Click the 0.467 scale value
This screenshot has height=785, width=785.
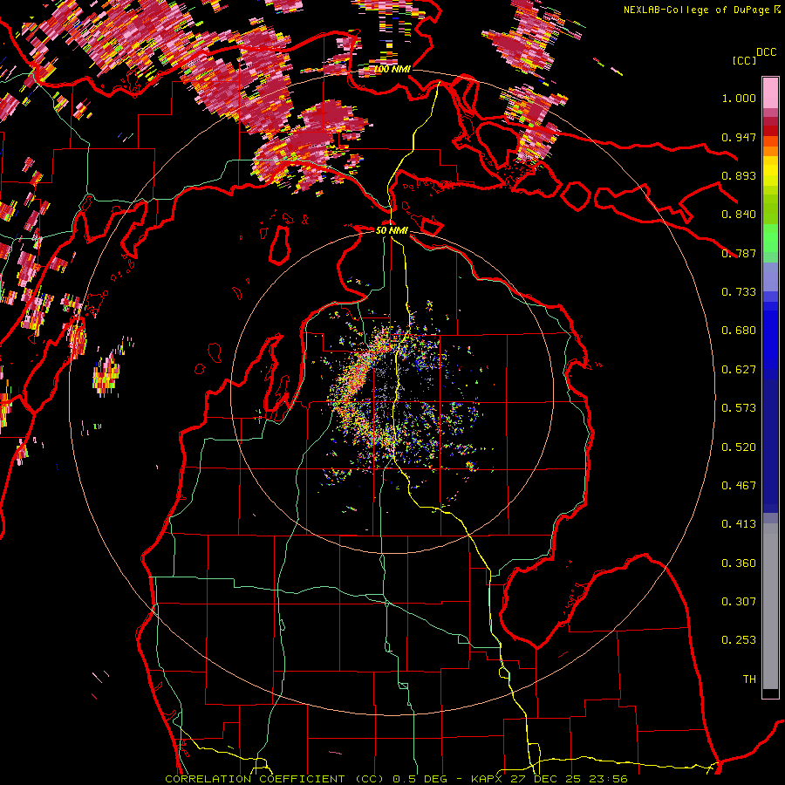click(x=739, y=486)
